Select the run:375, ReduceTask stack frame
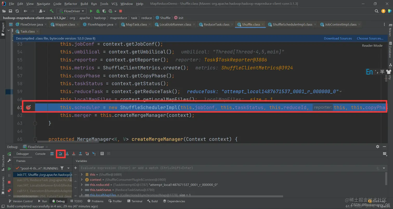Screen dimensions: 393x209 point(43,180)
